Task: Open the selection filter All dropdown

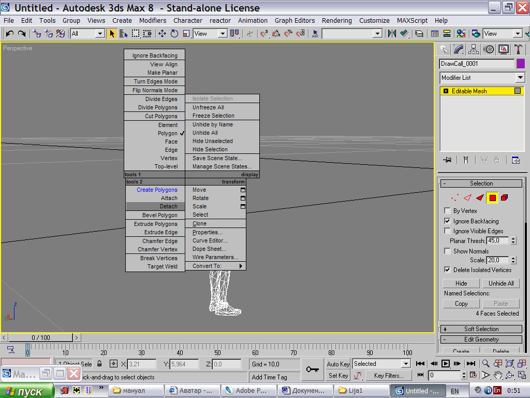Action: 87,34
